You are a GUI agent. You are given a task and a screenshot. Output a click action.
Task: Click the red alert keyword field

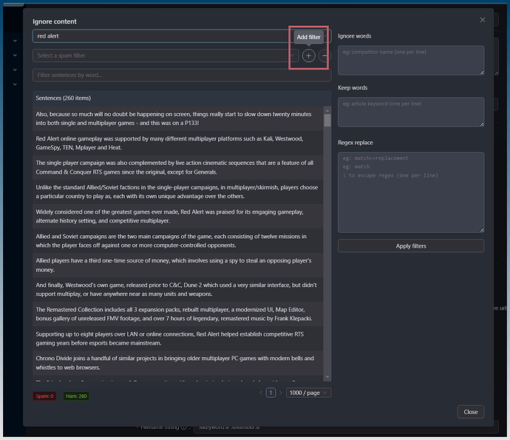pos(159,35)
